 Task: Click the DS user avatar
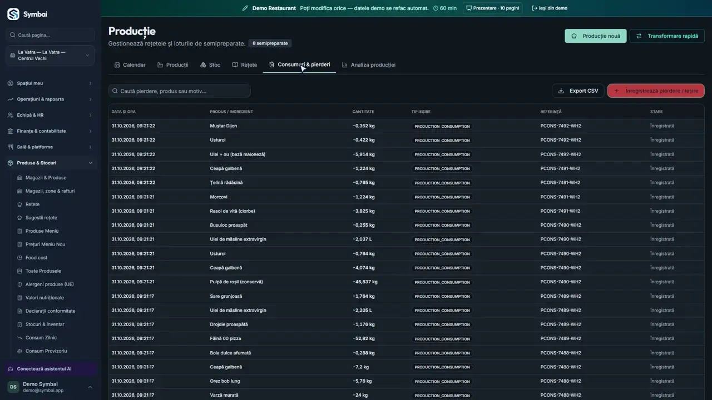click(x=13, y=387)
